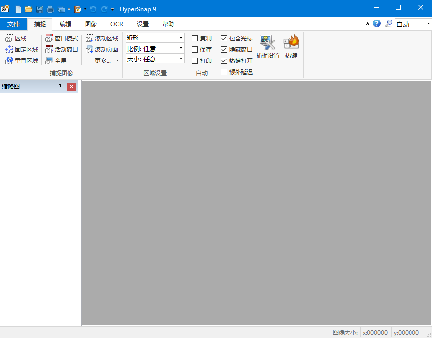Click the Redo arrow icon

point(104,9)
